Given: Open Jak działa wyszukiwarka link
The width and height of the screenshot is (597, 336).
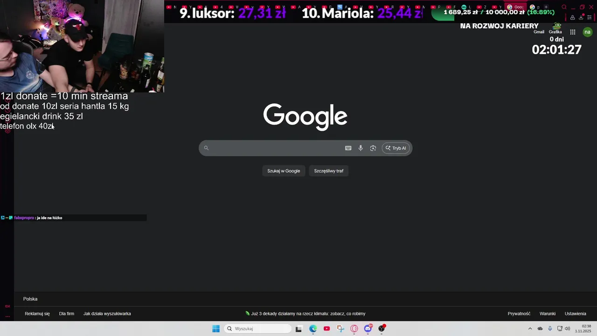Looking at the screenshot, I should [x=107, y=314].
